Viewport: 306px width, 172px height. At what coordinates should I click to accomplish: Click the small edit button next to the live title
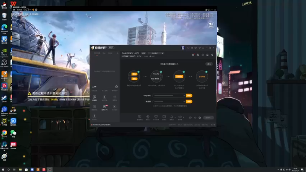pyautogui.click(x=144, y=53)
